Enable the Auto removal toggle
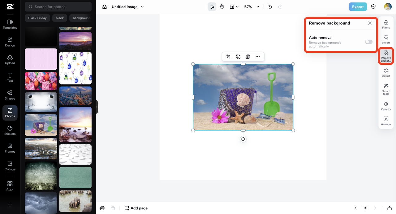Screen dimensions: 396x214 click(x=368, y=42)
